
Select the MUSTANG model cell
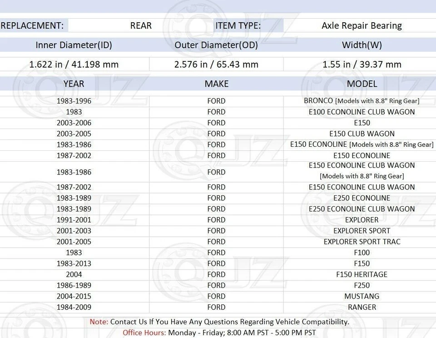[x=362, y=296]
